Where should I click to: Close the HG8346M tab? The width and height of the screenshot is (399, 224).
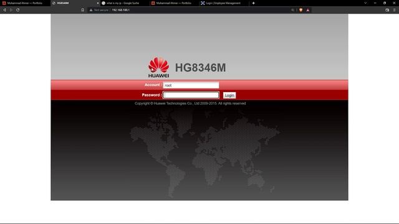pyautogui.click(x=98, y=3)
